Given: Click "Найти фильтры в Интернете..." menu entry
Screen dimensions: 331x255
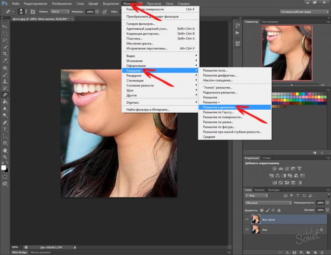Looking at the screenshot, I should 148,109.
